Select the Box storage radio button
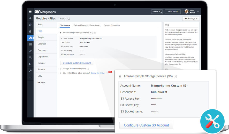Screen dimensions: 229x134 60,73
